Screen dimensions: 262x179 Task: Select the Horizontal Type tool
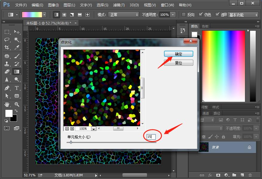click(x=17, y=88)
